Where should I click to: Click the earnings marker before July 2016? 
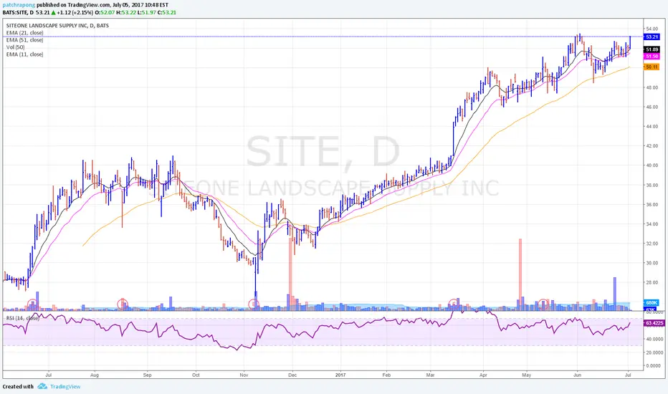tap(32, 304)
